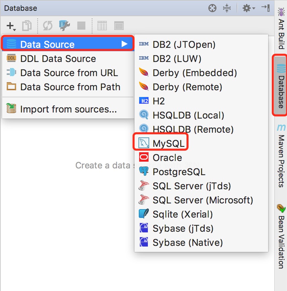
Task: Select HSQLDB (Local)
Action: (201, 115)
